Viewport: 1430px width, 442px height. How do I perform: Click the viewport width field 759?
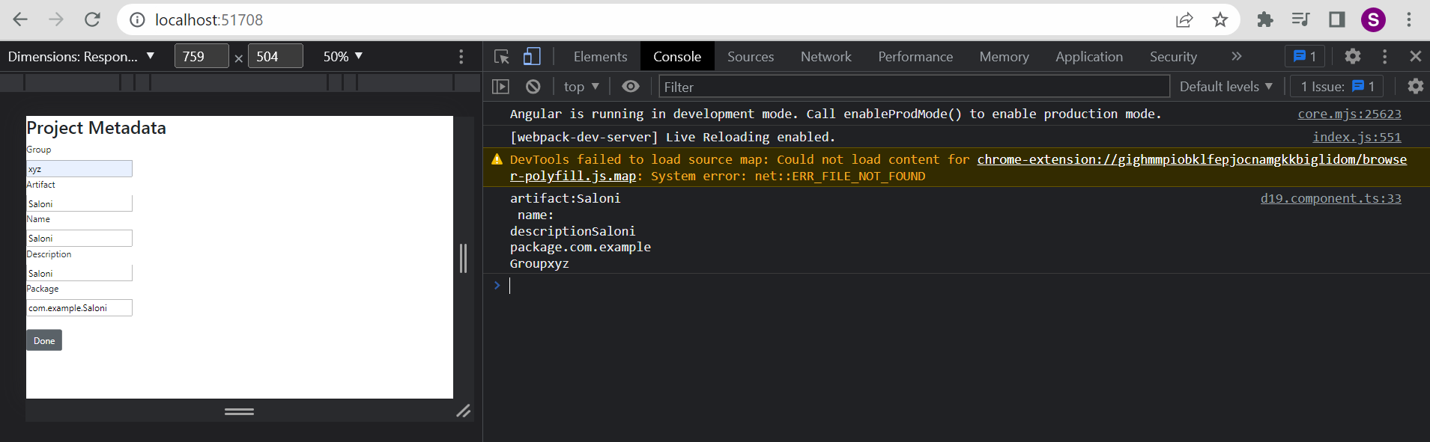202,56
